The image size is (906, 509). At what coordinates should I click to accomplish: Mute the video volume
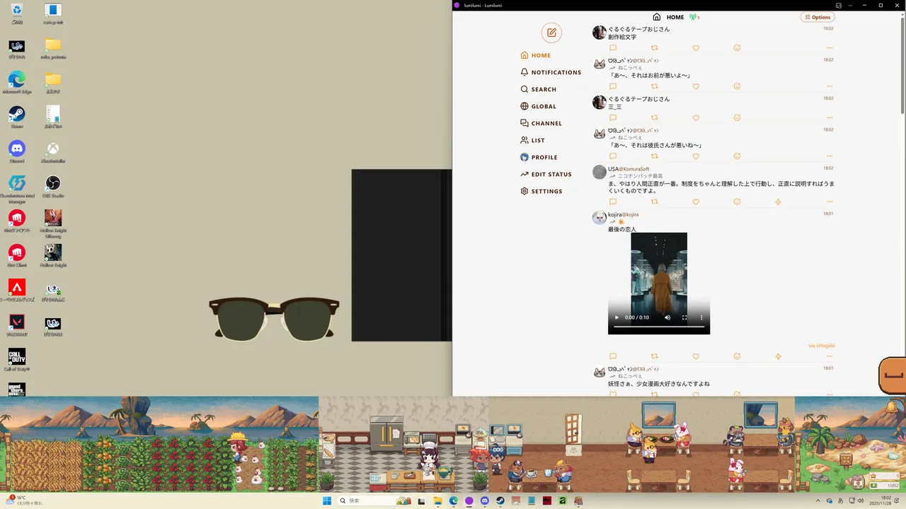(667, 317)
